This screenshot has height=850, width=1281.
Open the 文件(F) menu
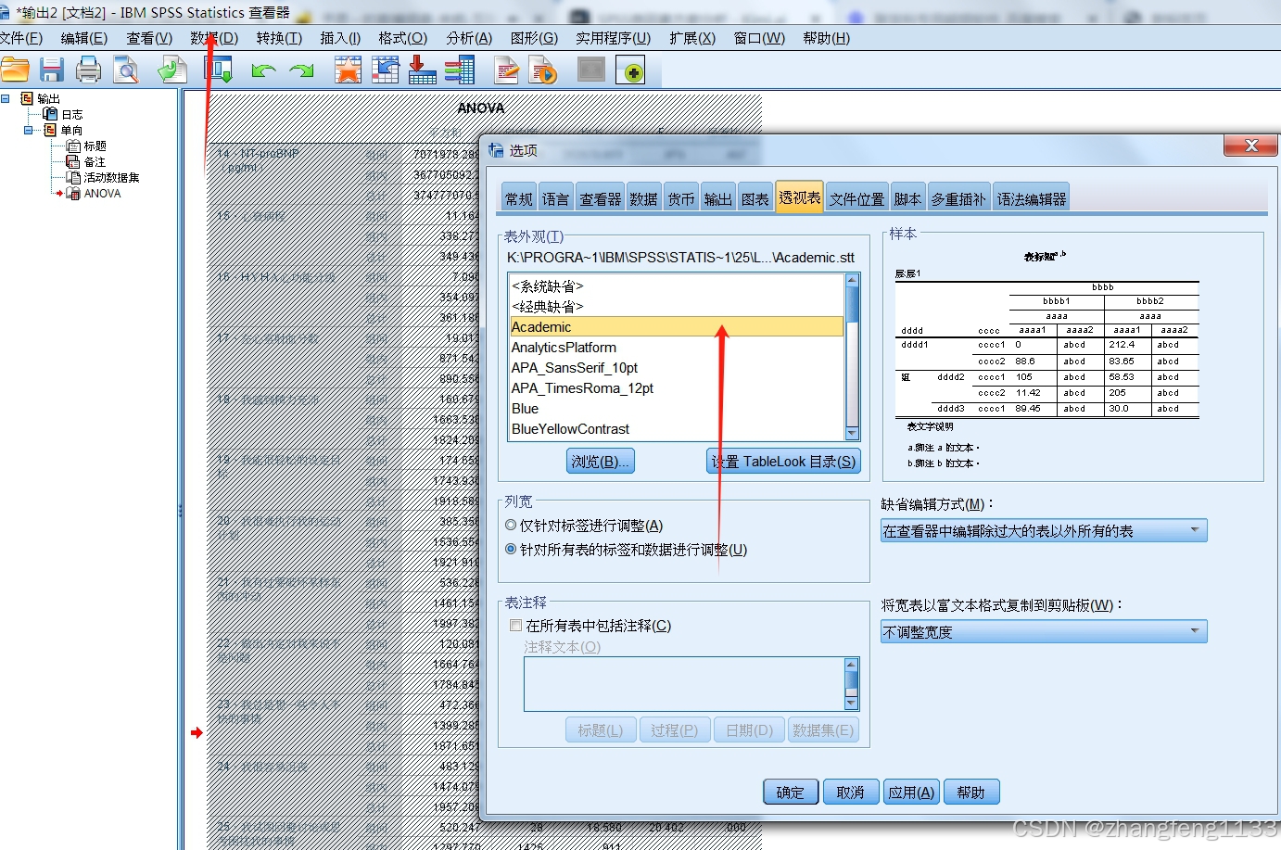(x=21, y=38)
